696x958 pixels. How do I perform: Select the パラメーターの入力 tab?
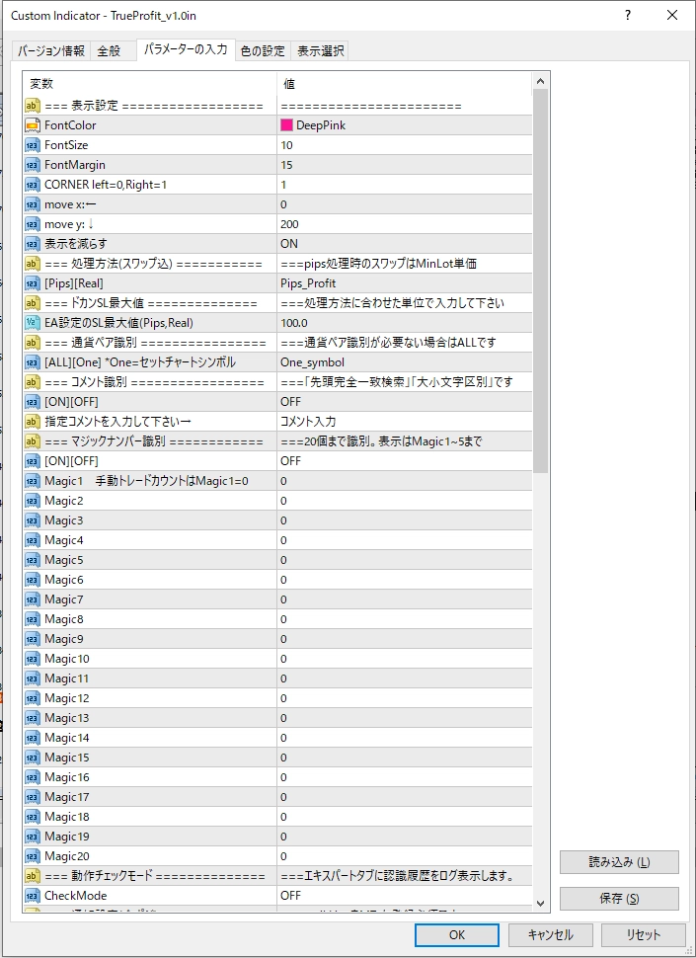(x=186, y=49)
